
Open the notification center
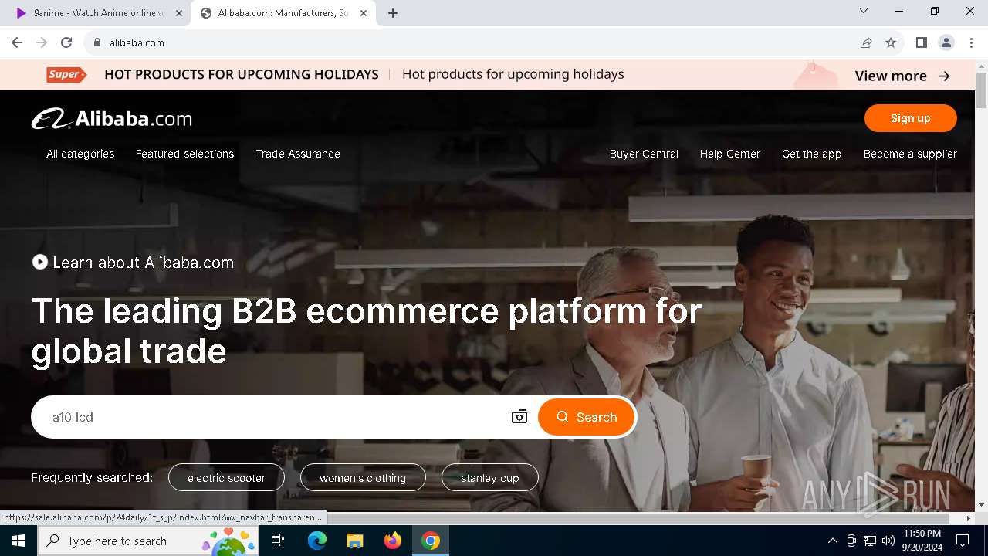963,541
